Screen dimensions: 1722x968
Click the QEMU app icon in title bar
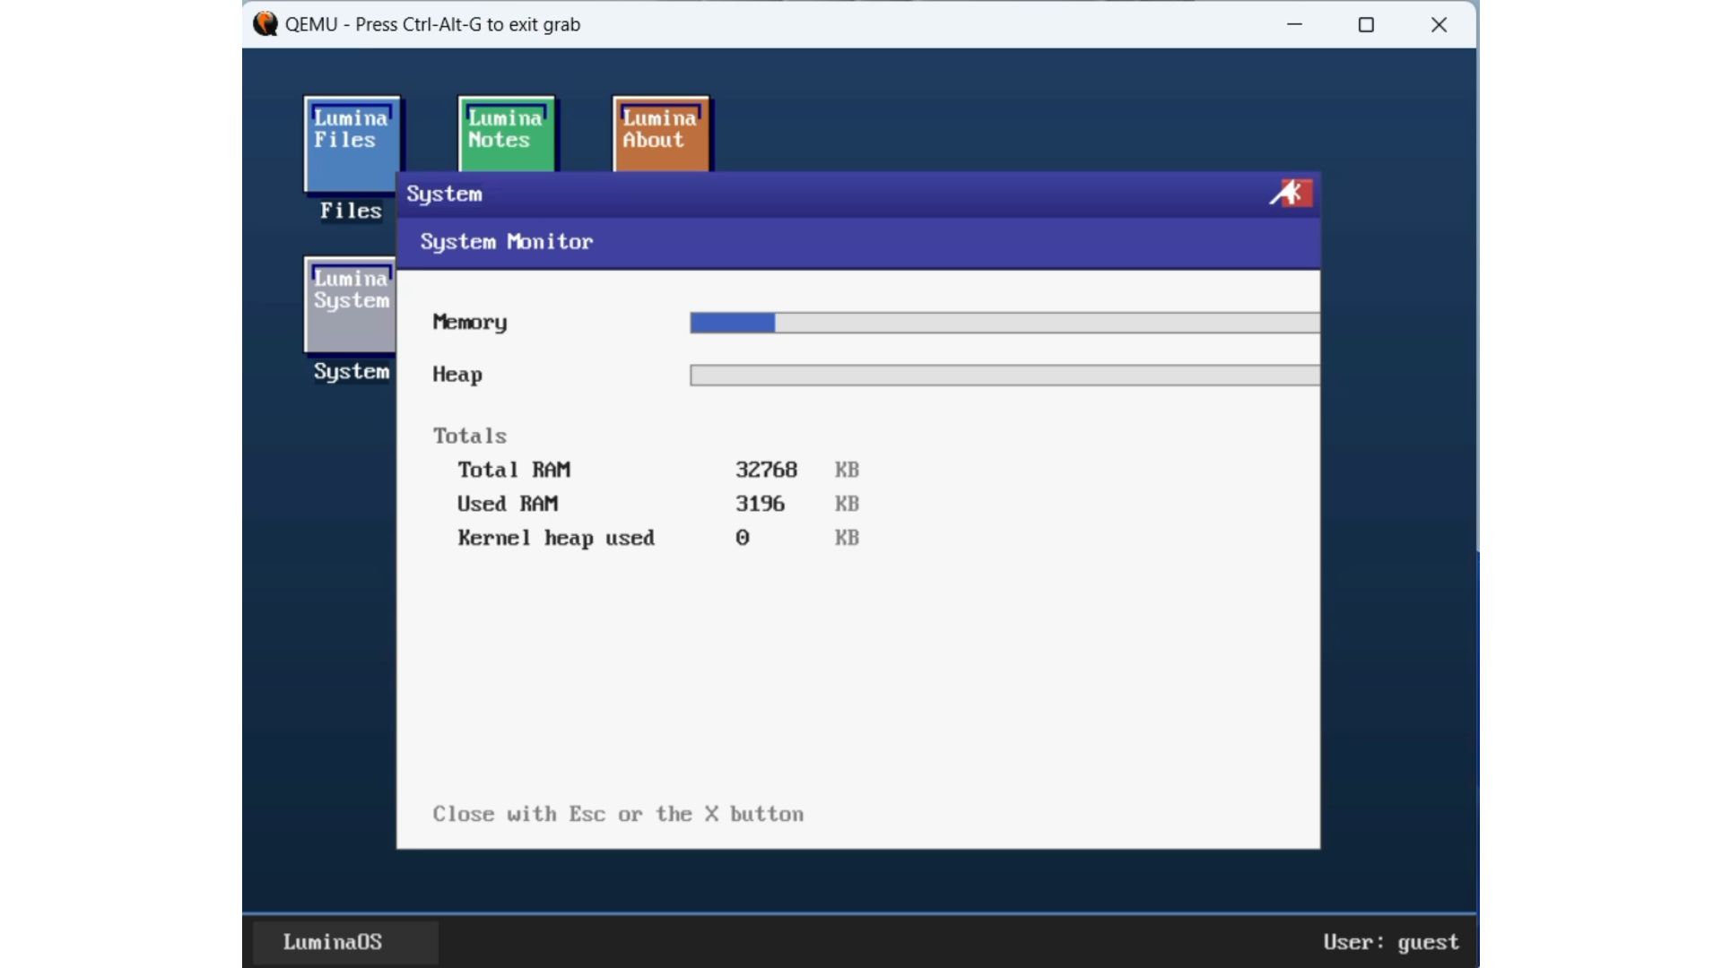265,24
